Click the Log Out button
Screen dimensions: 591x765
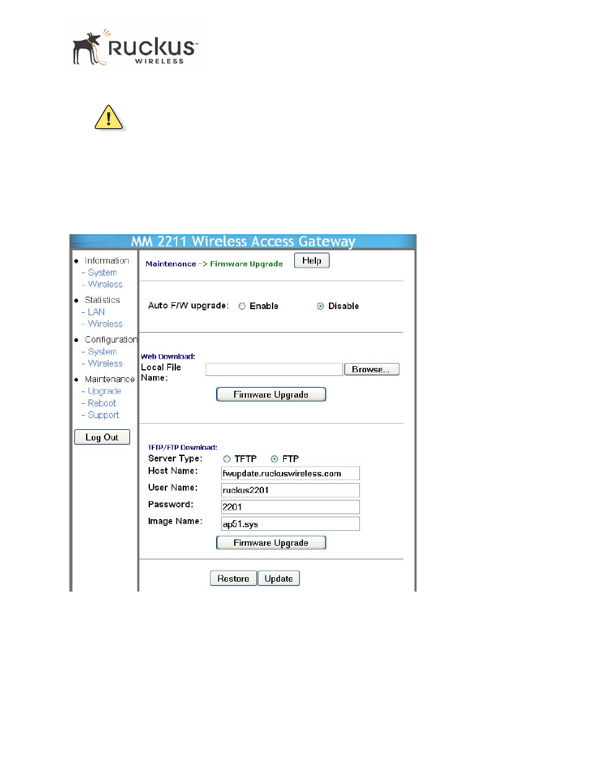102,437
